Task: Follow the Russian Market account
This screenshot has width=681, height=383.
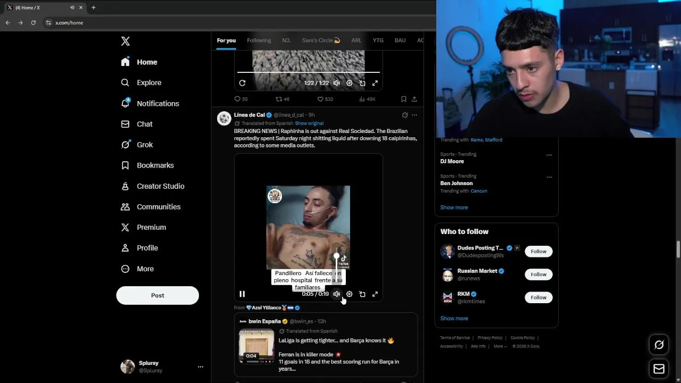Action: [538, 274]
